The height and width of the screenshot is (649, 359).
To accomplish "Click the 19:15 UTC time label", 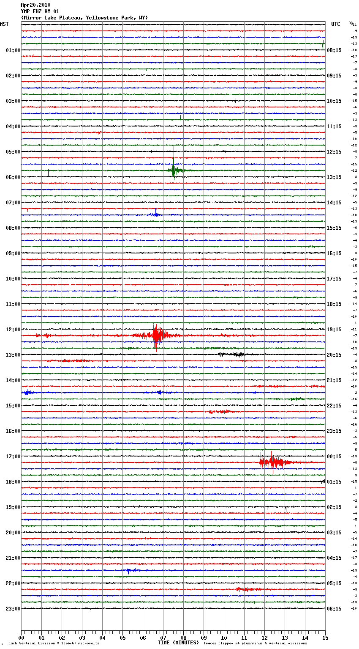I will point(334,330).
